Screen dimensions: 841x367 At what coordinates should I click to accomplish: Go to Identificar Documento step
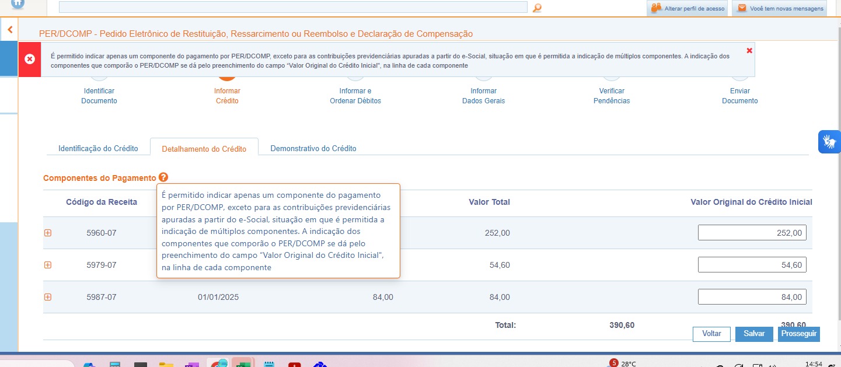(99, 96)
